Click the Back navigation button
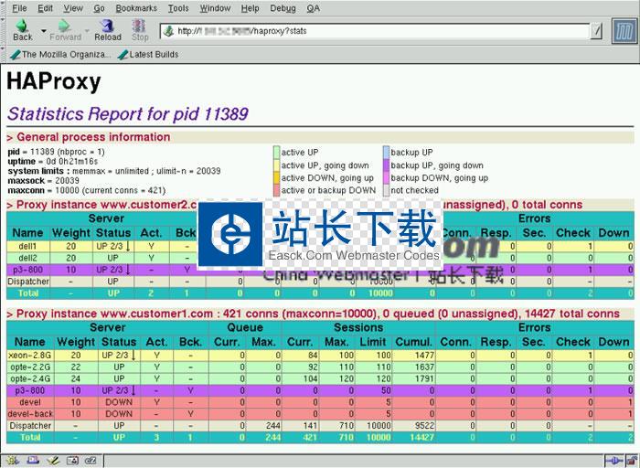 coord(22,30)
